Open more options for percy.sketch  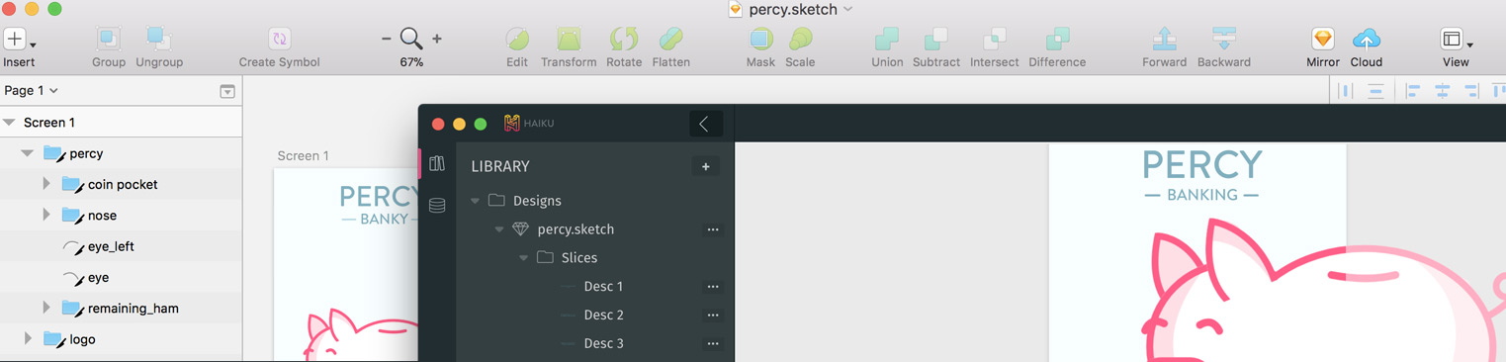[713, 229]
